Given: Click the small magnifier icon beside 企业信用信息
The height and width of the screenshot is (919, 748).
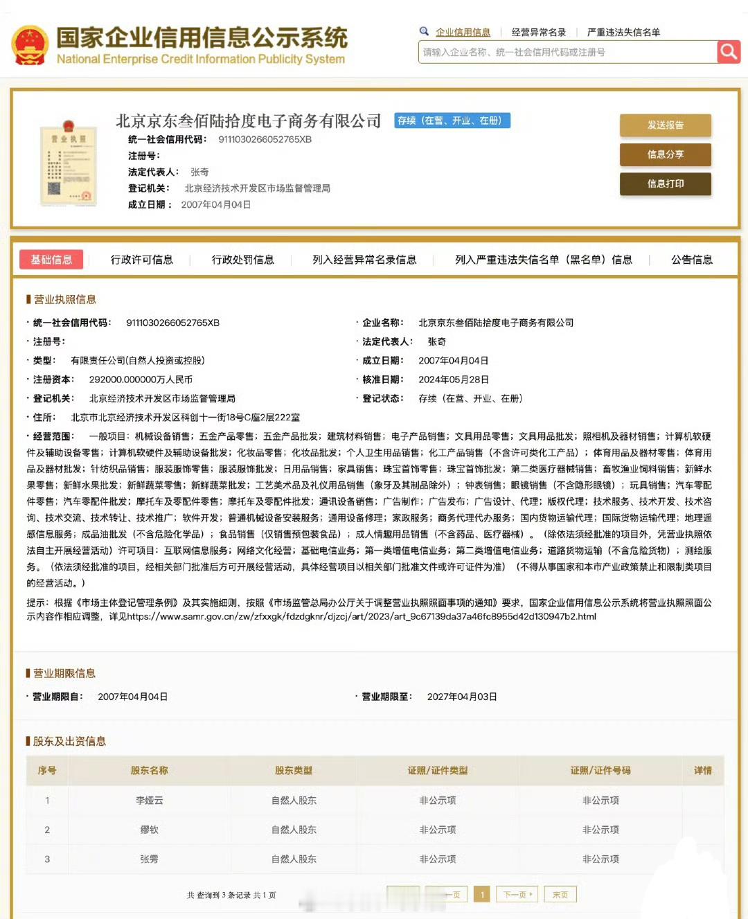Looking at the screenshot, I should pos(424,31).
